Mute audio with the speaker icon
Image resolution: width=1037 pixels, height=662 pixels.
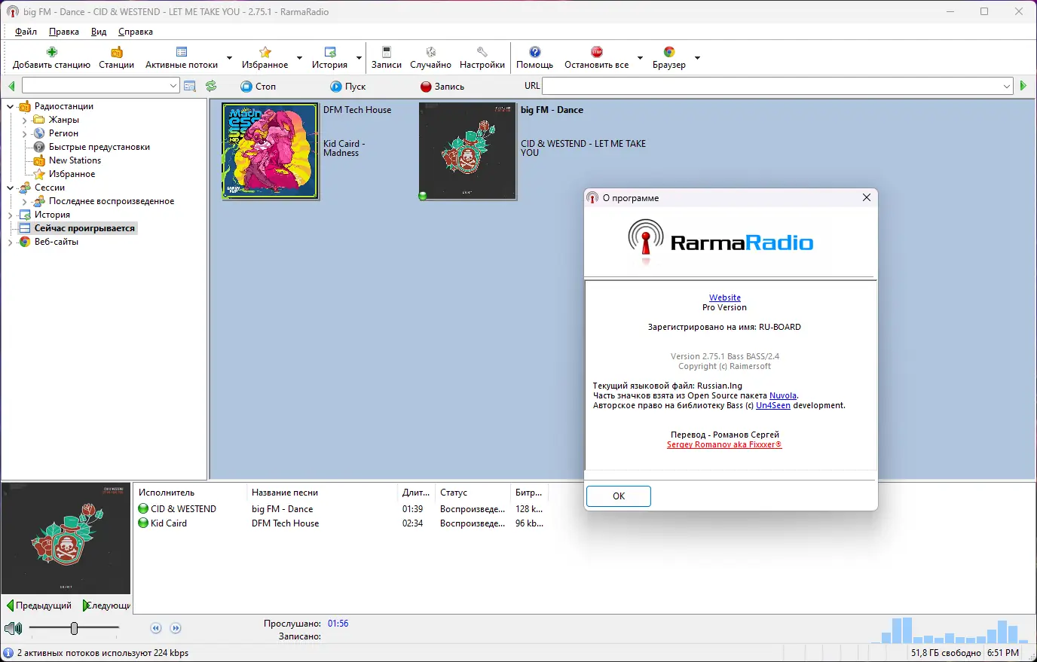tap(13, 627)
